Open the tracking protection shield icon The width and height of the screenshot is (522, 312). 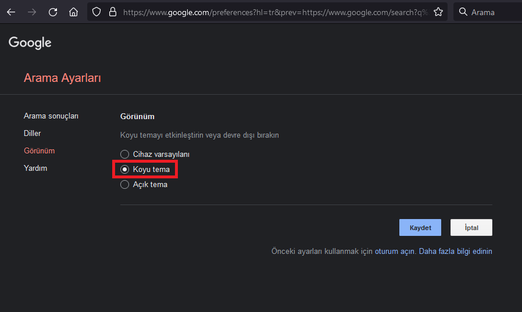[97, 12]
